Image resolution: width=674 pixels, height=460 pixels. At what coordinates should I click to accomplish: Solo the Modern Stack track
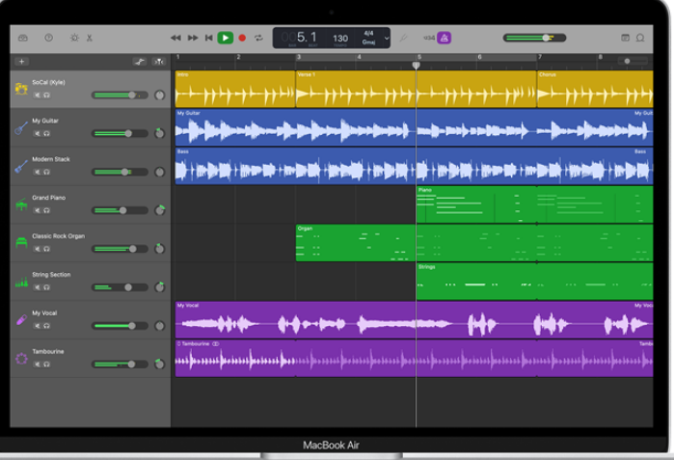46,172
